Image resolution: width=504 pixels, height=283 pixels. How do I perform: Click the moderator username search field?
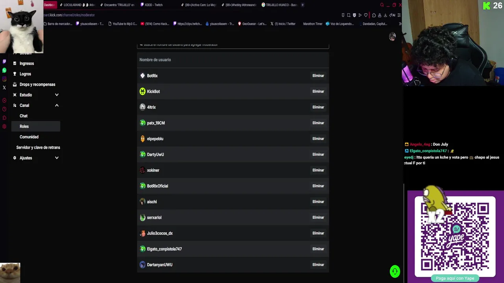click(233, 45)
